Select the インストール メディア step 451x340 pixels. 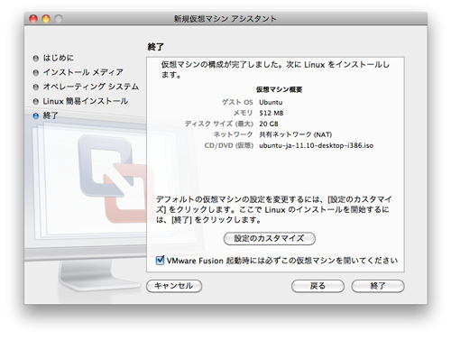click(83, 72)
